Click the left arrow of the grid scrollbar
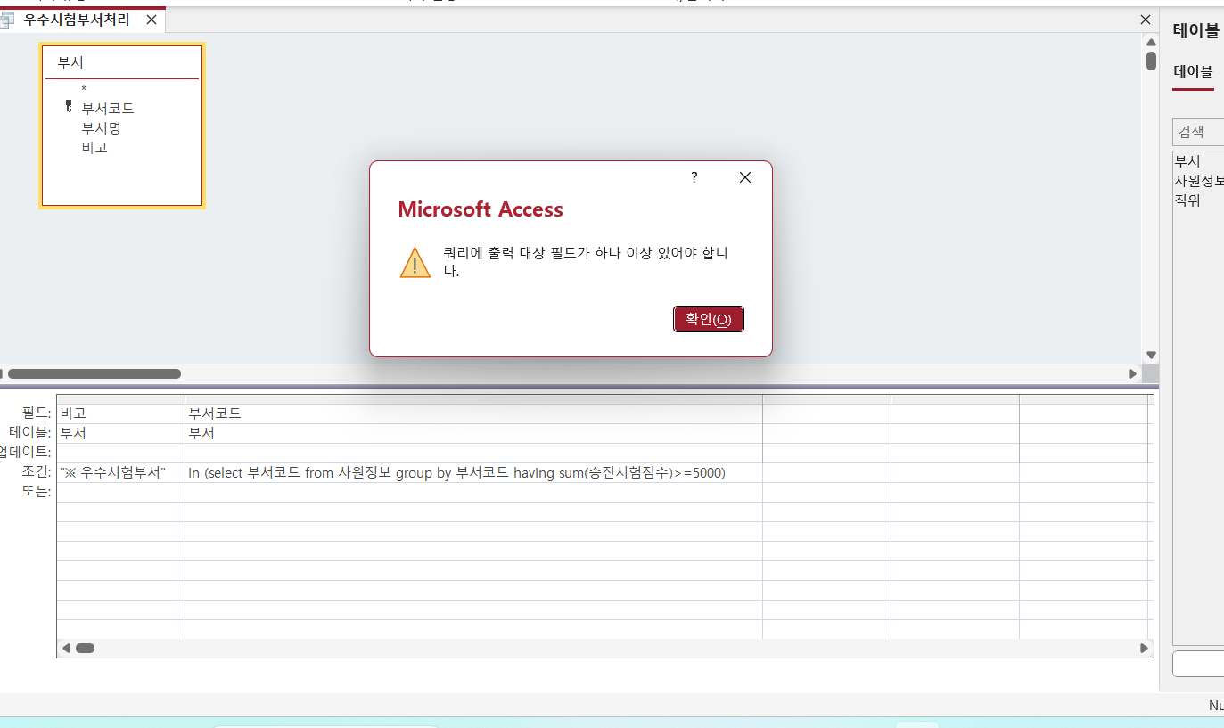Viewport: 1224px width, 728px height. point(65,649)
